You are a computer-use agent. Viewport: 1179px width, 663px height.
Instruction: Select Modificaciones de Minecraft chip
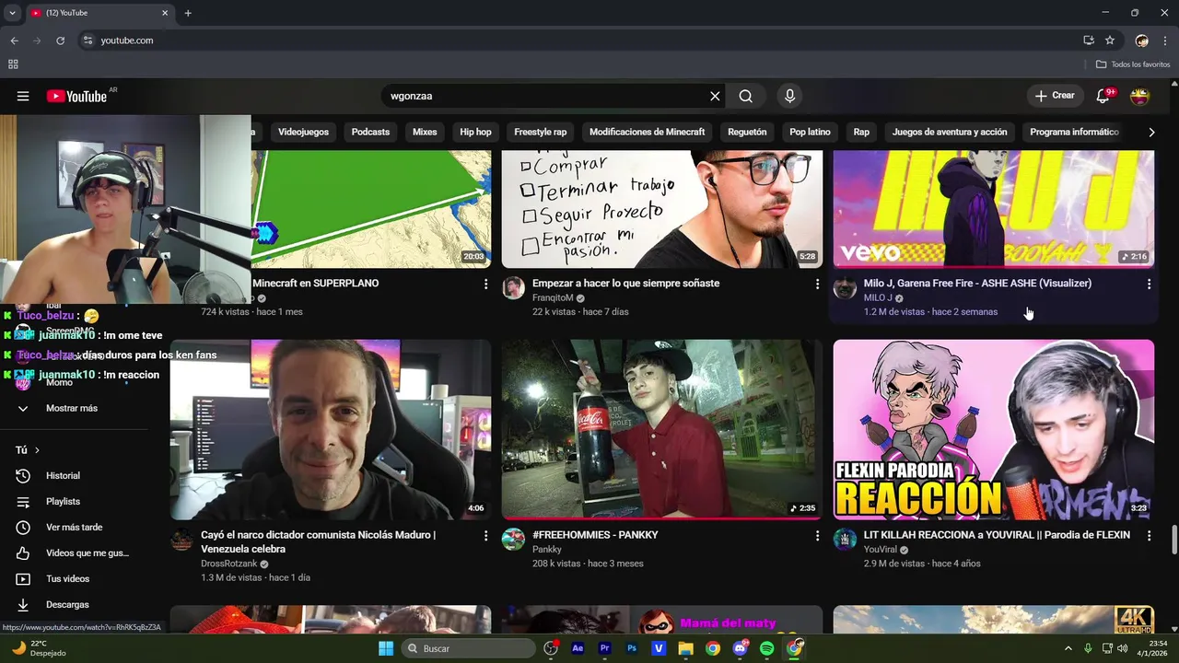point(647,132)
